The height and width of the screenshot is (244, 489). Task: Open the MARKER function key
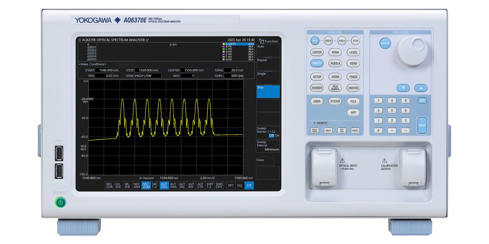click(x=317, y=88)
